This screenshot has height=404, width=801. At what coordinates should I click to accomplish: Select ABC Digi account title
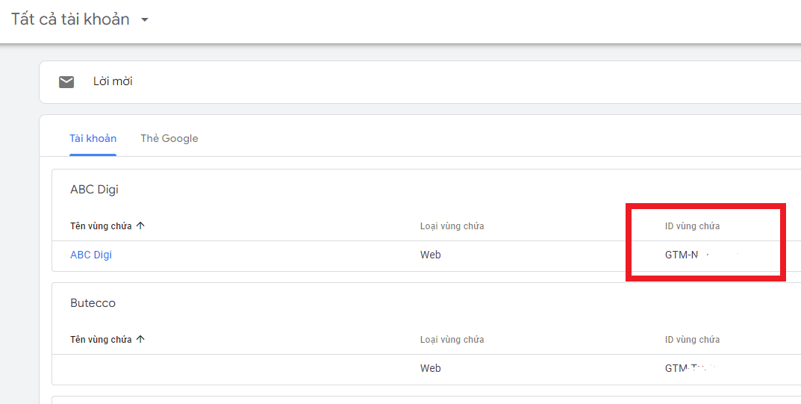(x=94, y=190)
